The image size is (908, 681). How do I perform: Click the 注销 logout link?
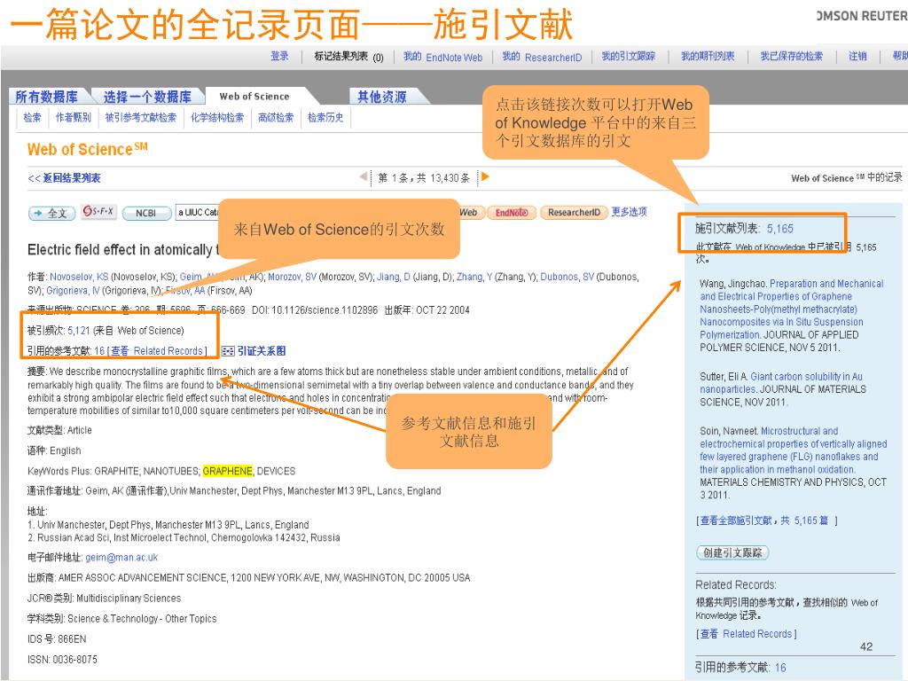857,56
